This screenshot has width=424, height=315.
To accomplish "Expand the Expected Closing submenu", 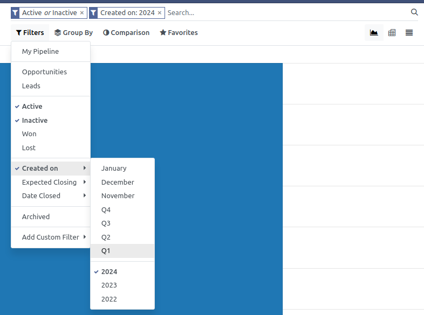I will pyautogui.click(x=51, y=182).
